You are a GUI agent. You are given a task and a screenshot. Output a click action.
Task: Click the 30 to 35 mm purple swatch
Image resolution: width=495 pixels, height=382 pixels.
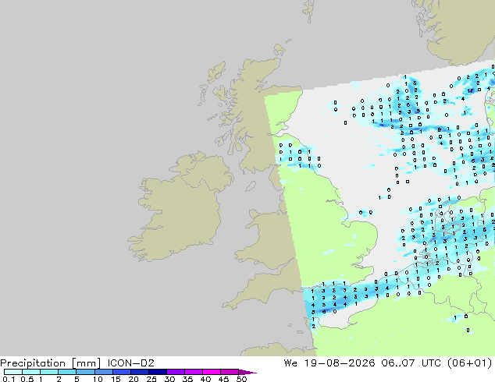coord(176,372)
